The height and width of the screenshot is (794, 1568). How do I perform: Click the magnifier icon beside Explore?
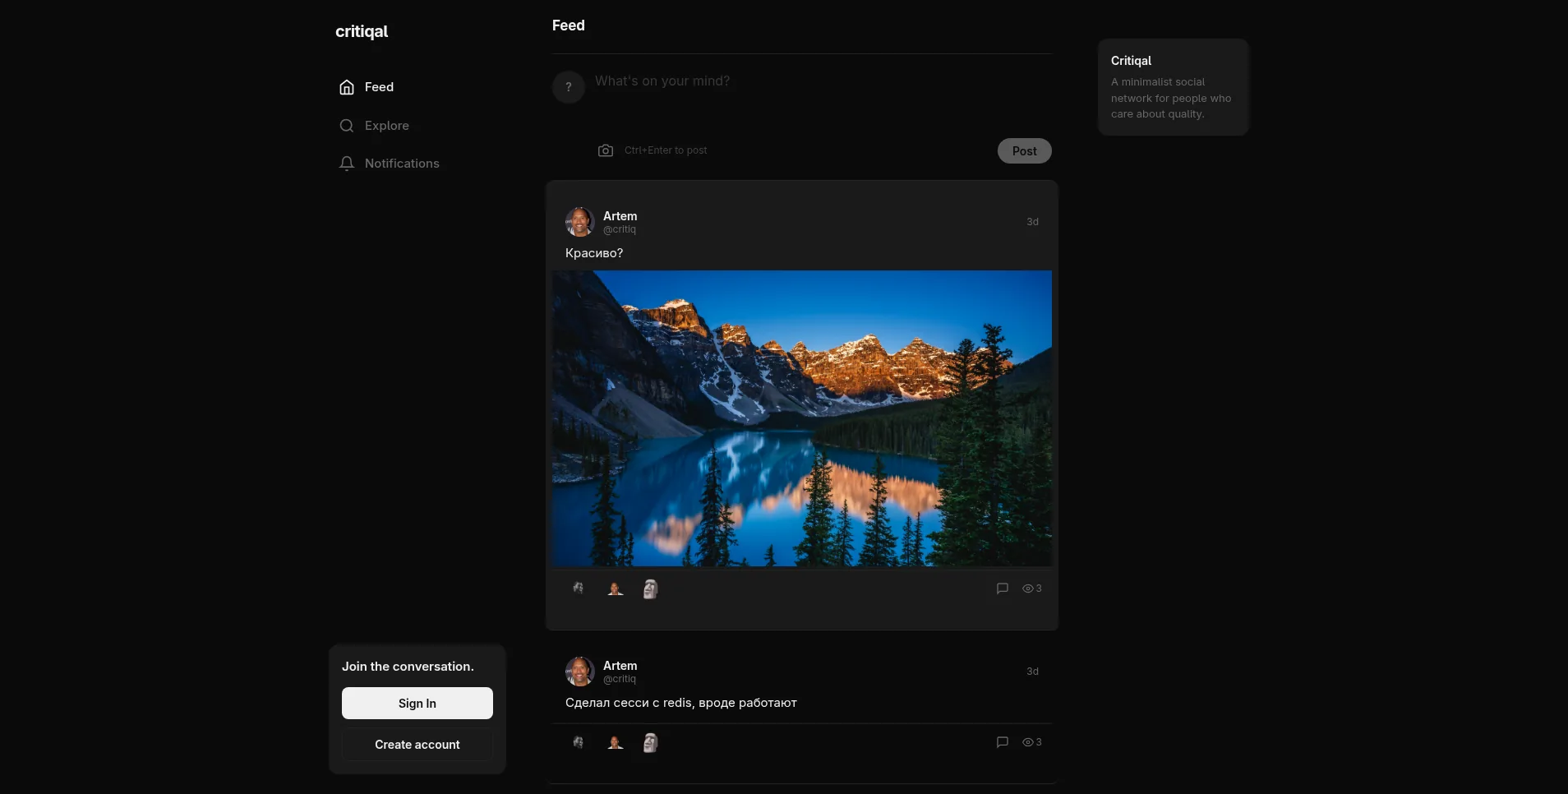[347, 126]
